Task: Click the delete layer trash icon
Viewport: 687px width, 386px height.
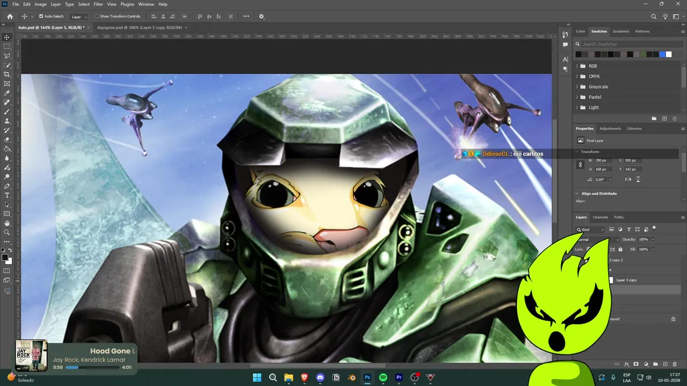Action: coord(675,365)
